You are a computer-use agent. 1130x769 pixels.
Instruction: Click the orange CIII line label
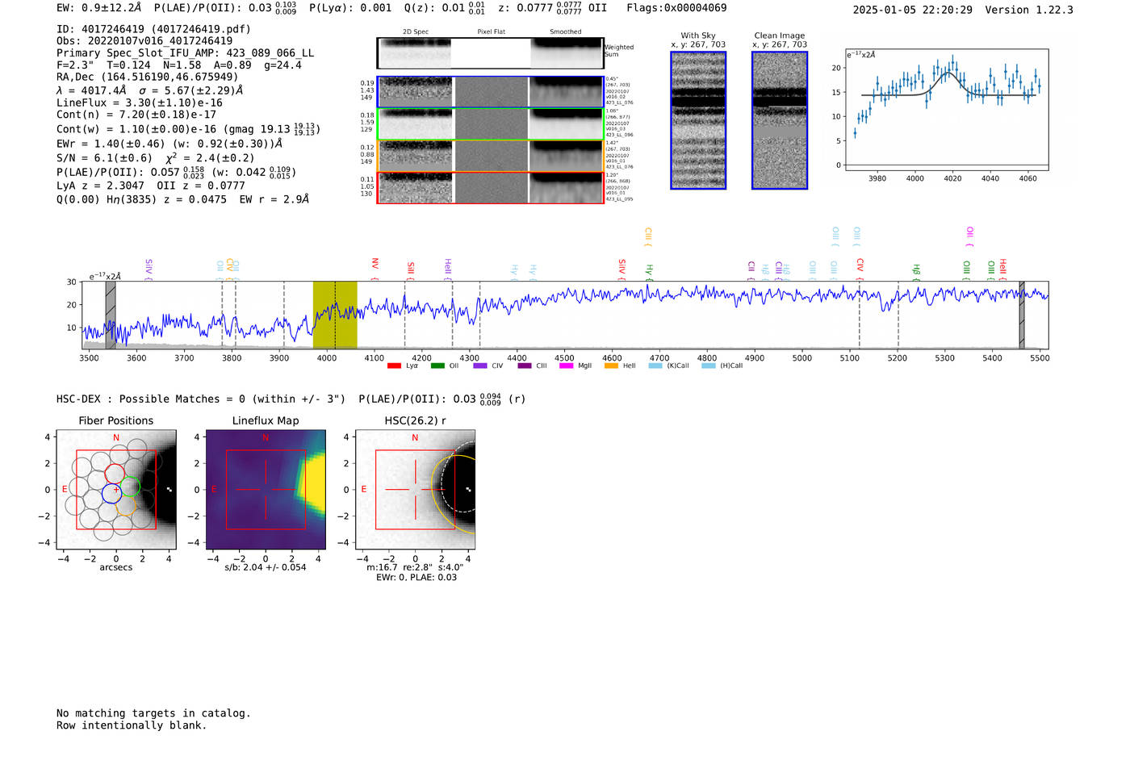647,236
